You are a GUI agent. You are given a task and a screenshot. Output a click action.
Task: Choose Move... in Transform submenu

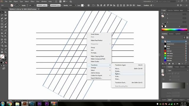[x=128, y=69]
